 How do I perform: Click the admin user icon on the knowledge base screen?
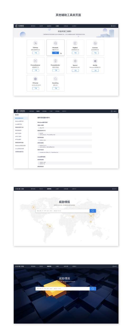click(x=112, y=111)
